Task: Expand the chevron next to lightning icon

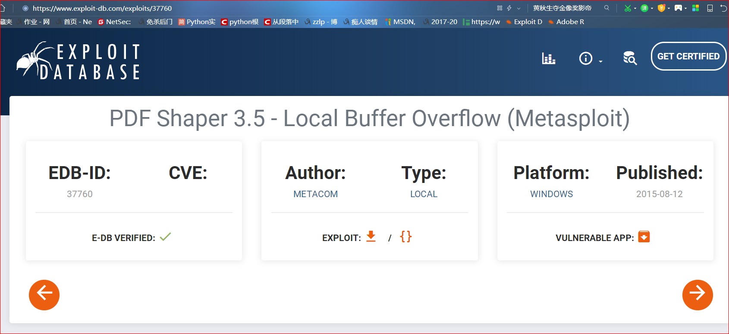Action: click(518, 8)
